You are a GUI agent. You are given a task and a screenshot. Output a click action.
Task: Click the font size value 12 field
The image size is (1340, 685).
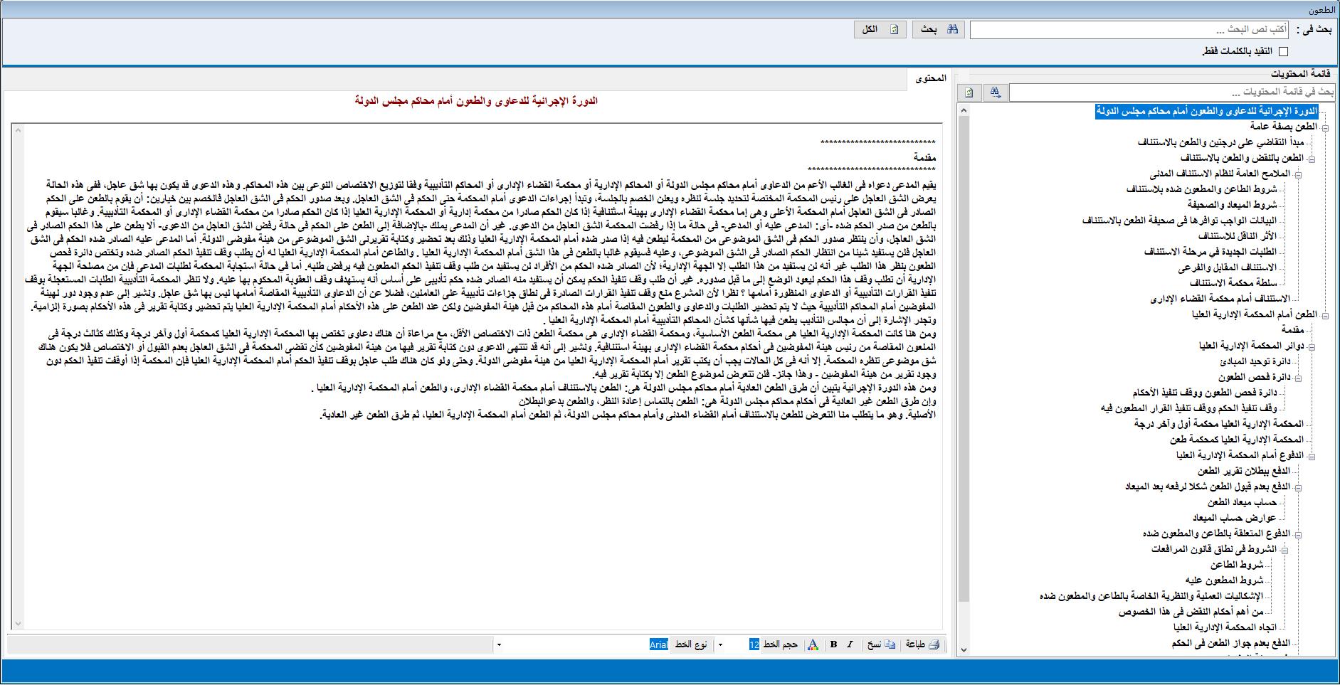pyautogui.click(x=754, y=644)
